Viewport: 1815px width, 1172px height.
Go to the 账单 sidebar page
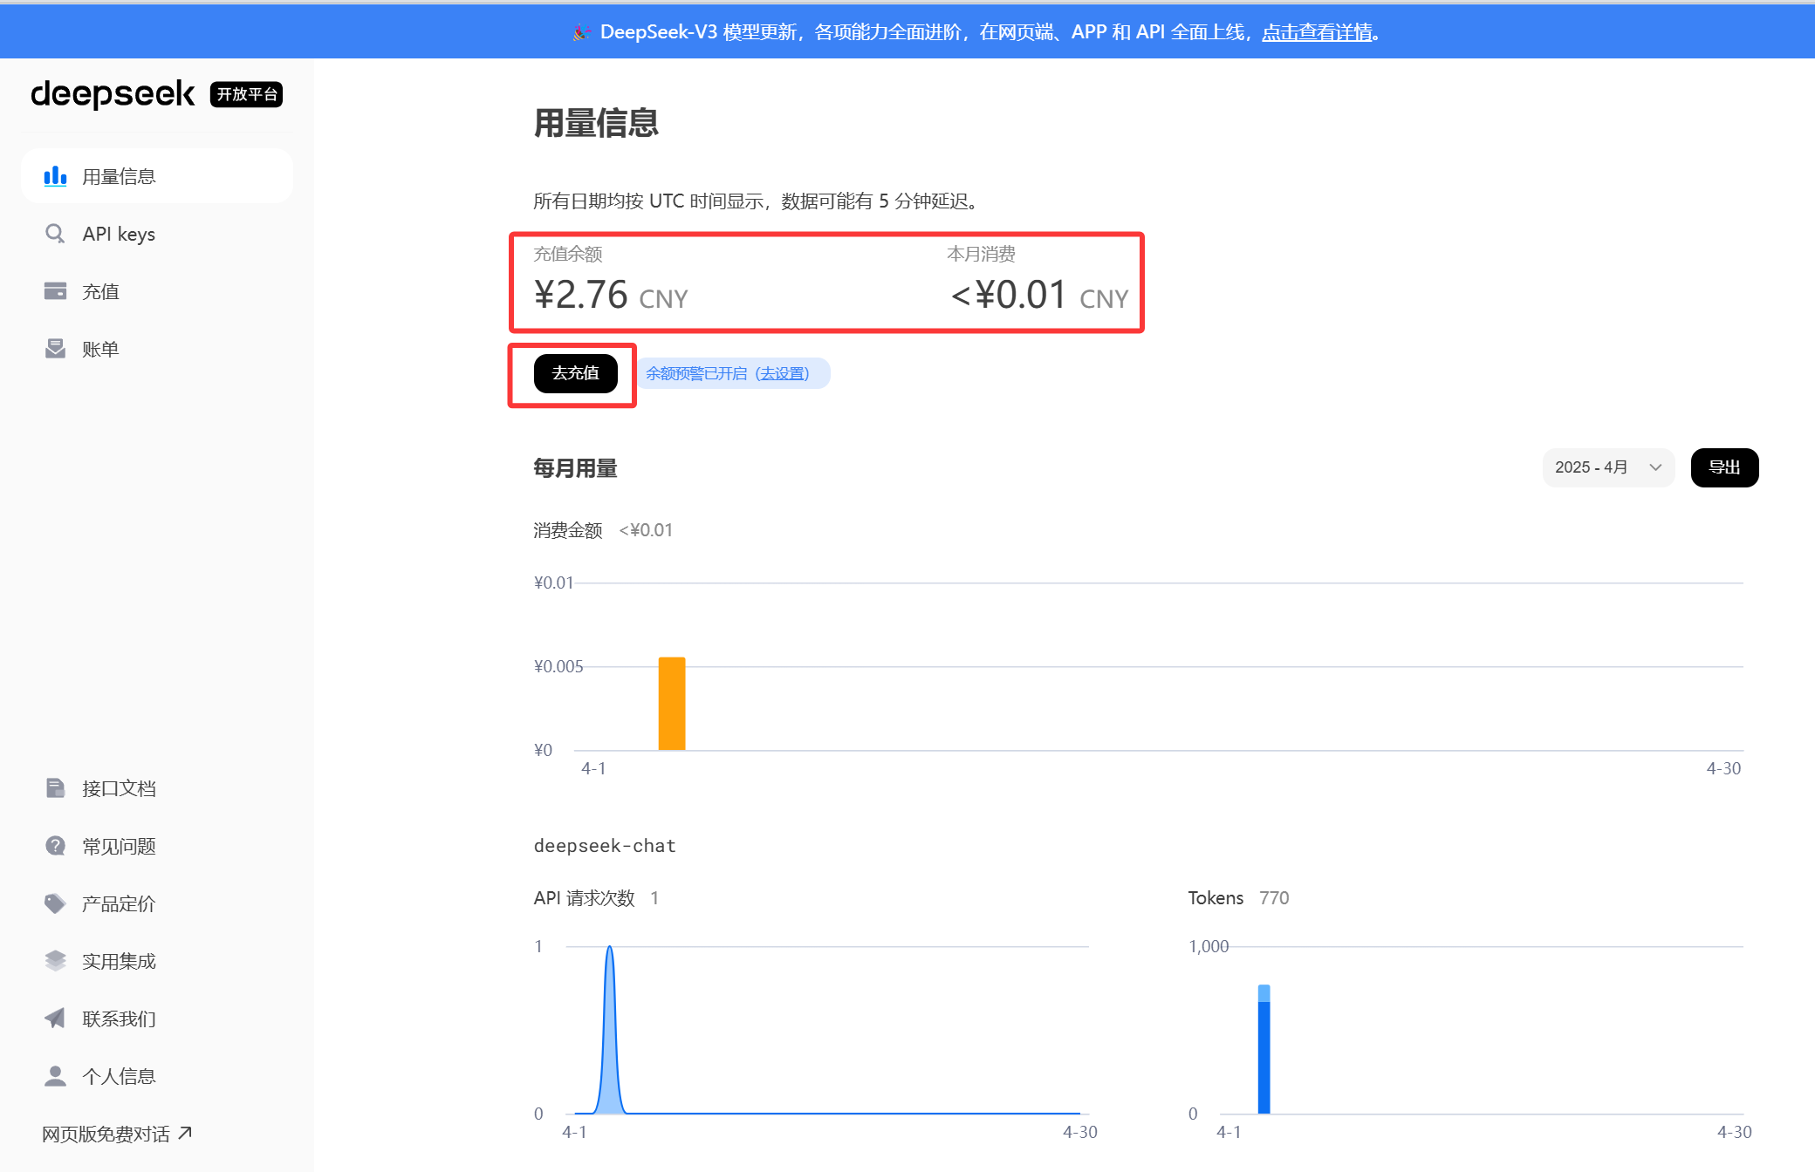click(100, 349)
